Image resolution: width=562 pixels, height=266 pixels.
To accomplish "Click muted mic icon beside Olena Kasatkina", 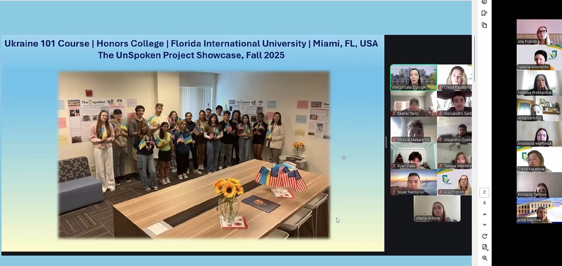I will click(440, 88).
